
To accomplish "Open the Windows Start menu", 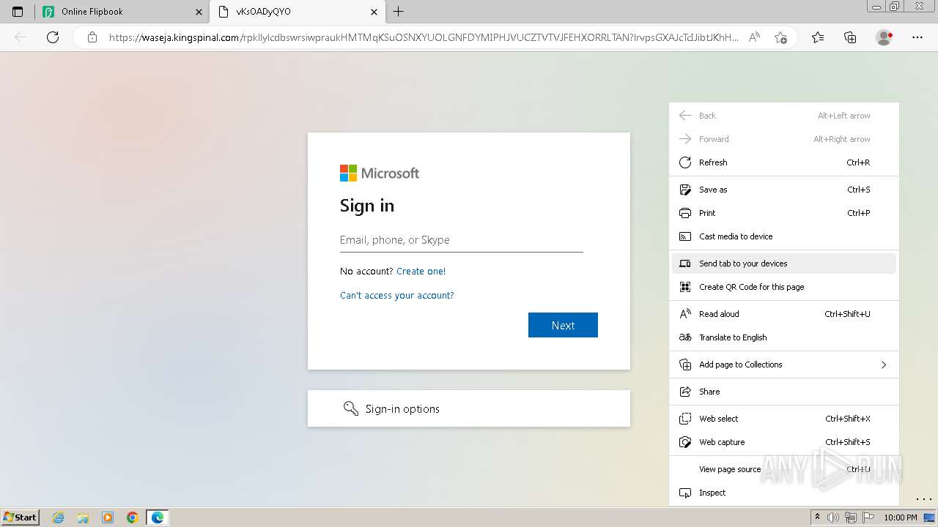I will click(20, 517).
